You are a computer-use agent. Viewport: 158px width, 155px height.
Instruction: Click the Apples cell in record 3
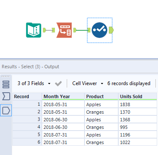[x=101, y=120]
